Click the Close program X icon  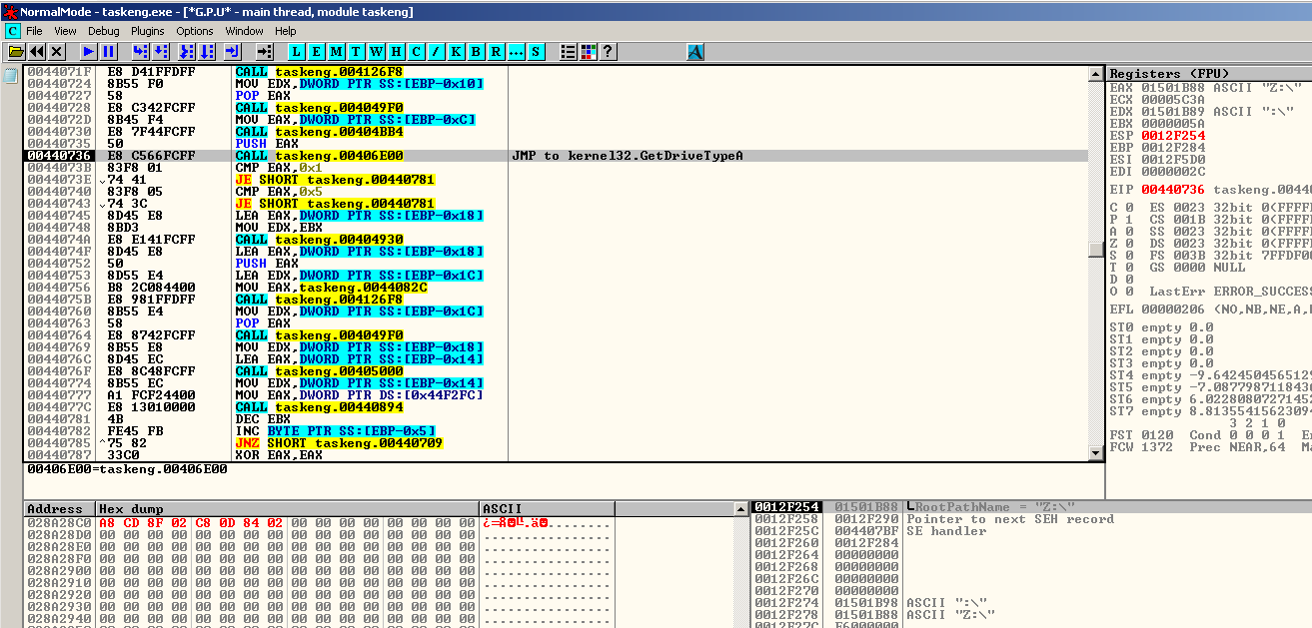(x=57, y=51)
